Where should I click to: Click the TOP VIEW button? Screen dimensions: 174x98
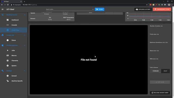pos(160,82)
